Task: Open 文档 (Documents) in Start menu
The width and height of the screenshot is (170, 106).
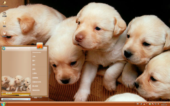Action: coord(34,57)
